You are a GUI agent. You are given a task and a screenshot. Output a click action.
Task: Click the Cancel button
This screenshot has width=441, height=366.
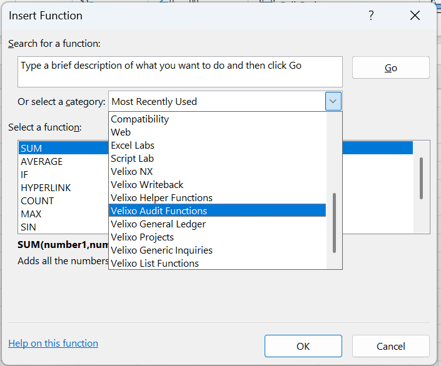(390, 346)
